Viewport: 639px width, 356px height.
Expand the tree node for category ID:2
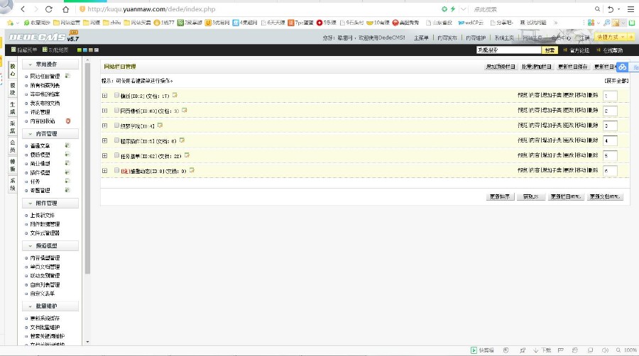click(105, 96)
